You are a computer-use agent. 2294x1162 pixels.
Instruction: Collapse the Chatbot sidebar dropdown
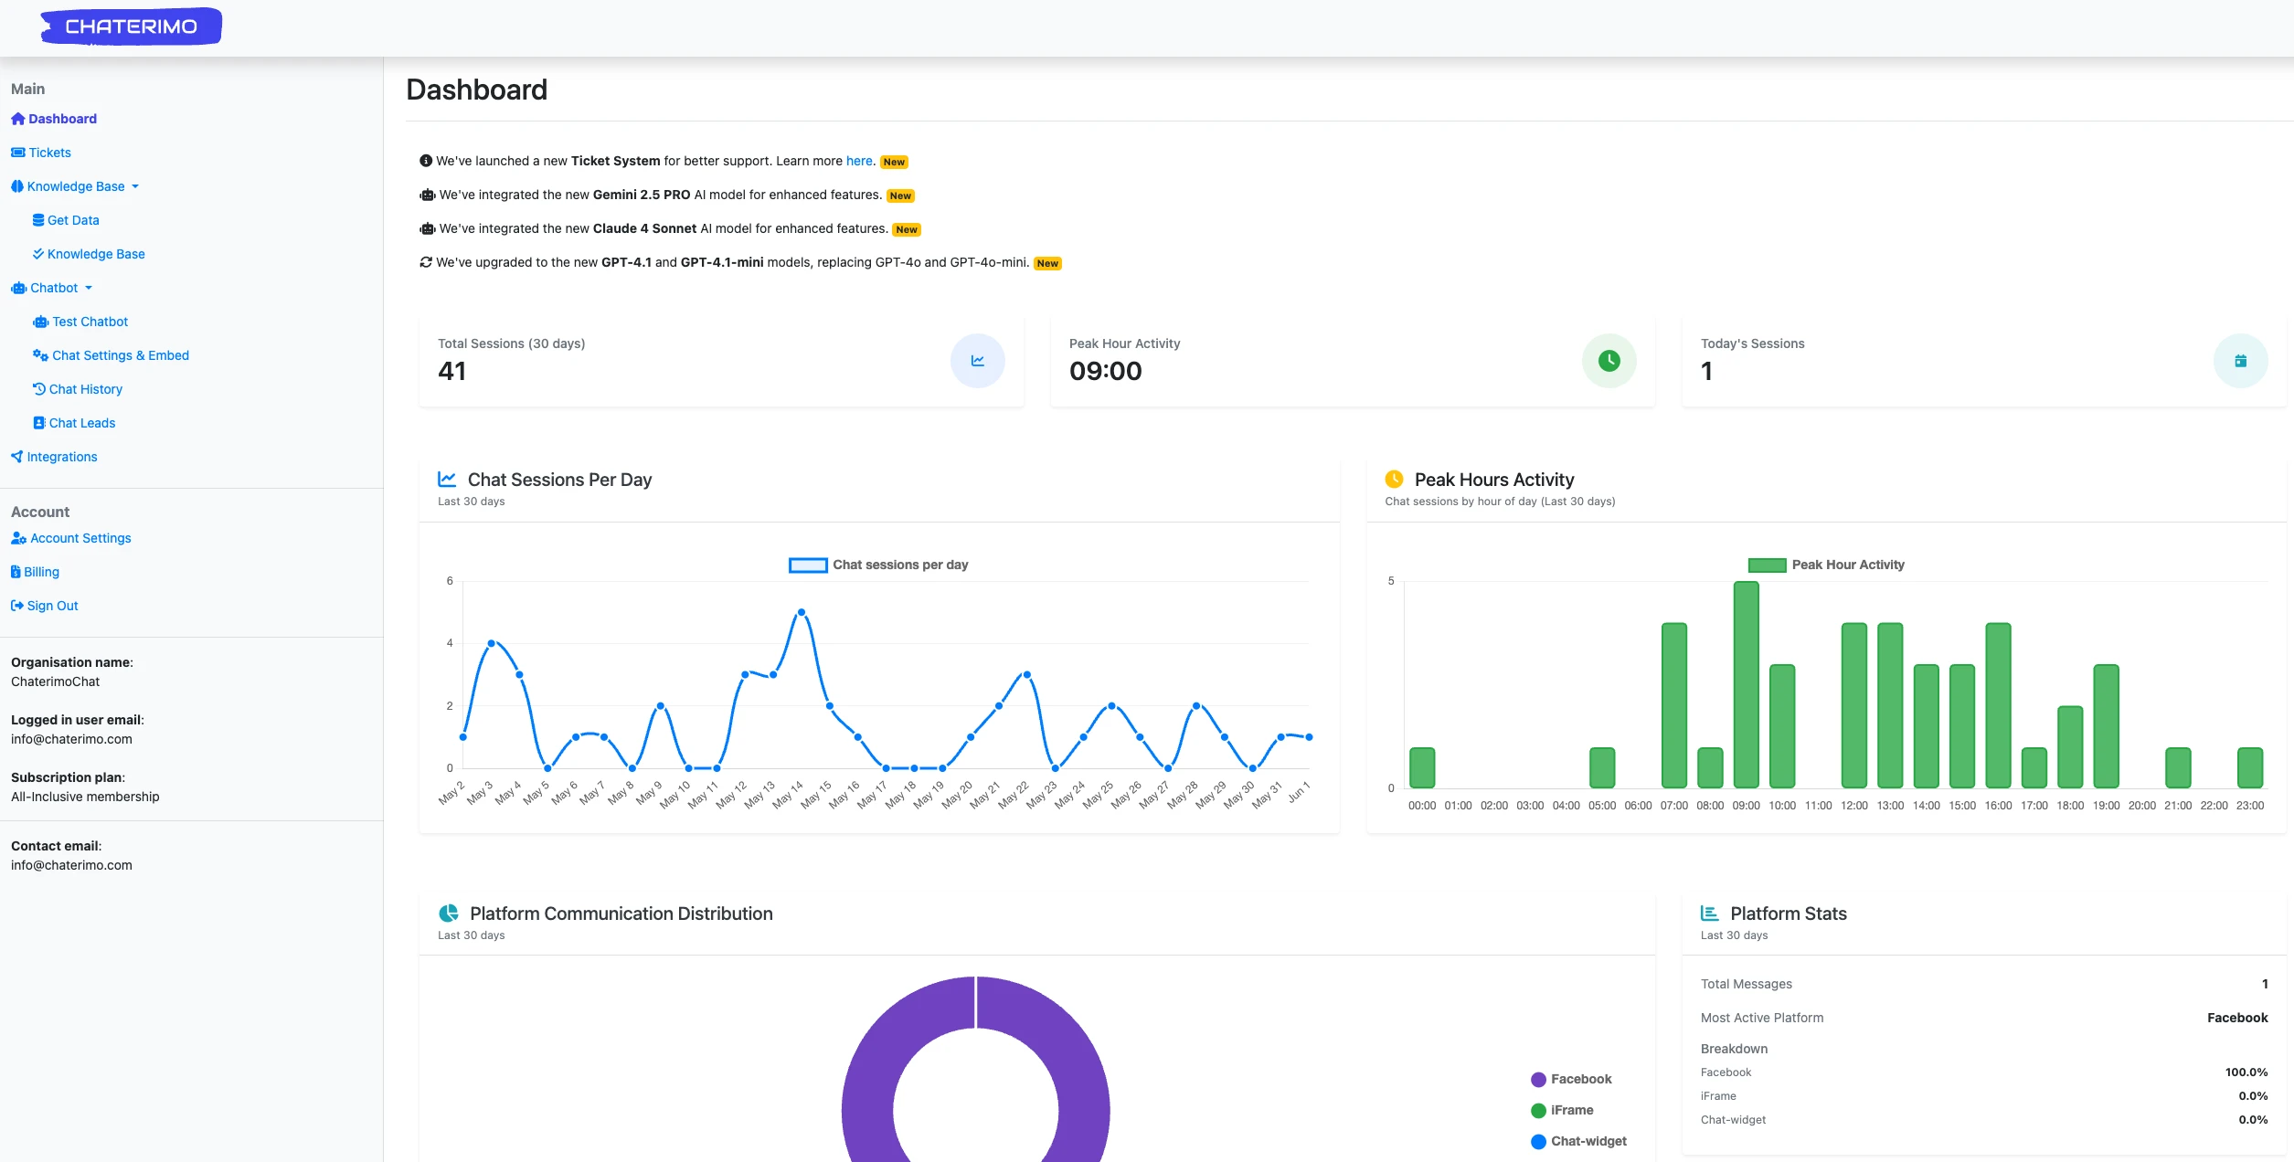coord(54,288)
